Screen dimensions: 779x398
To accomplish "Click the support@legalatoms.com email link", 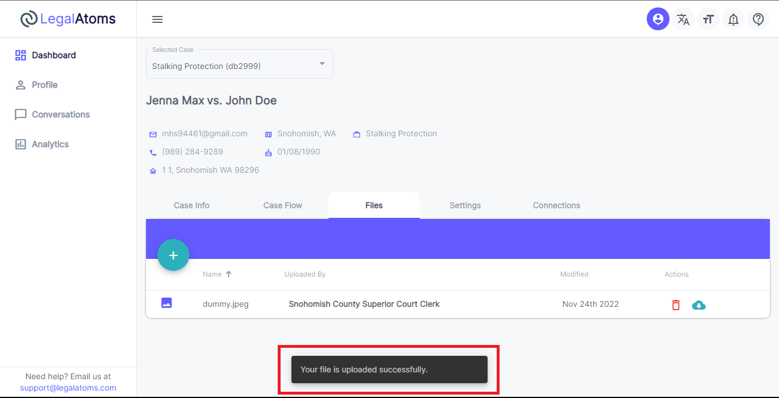I will tap(68, 388).
